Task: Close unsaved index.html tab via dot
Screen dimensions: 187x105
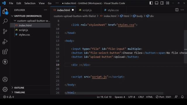Action: point(73,10)
